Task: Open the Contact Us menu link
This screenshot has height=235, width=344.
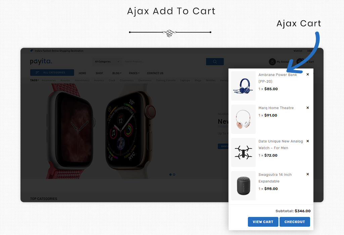Action: tap(155, 73)
